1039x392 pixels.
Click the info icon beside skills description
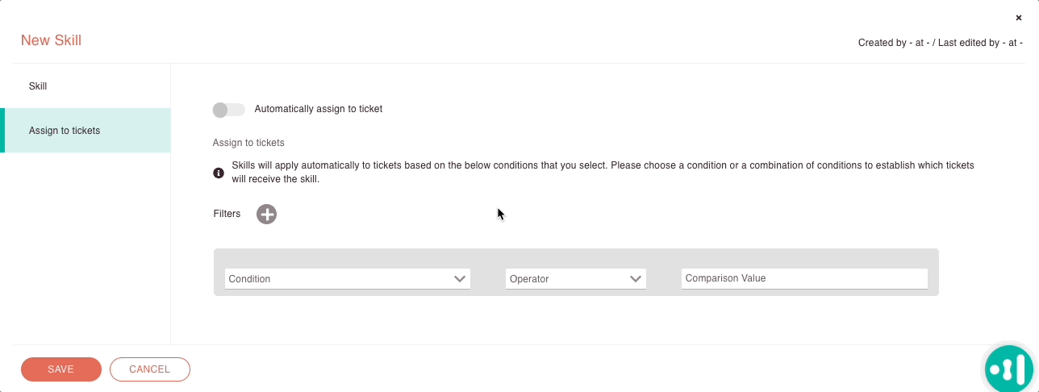tap(218, 173)
